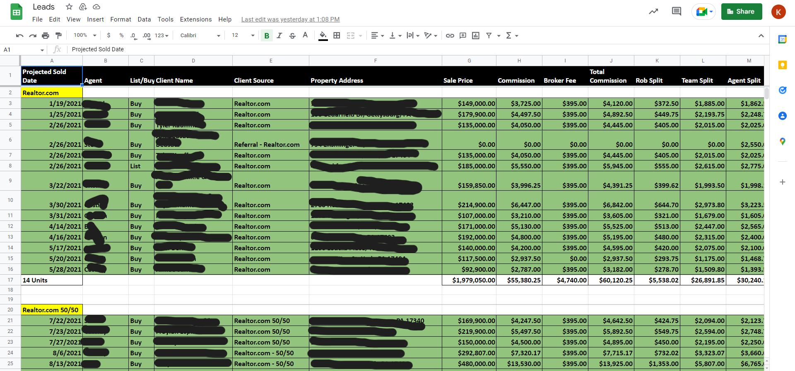
Task: Open the Tools menu
Action: (165, 19)
